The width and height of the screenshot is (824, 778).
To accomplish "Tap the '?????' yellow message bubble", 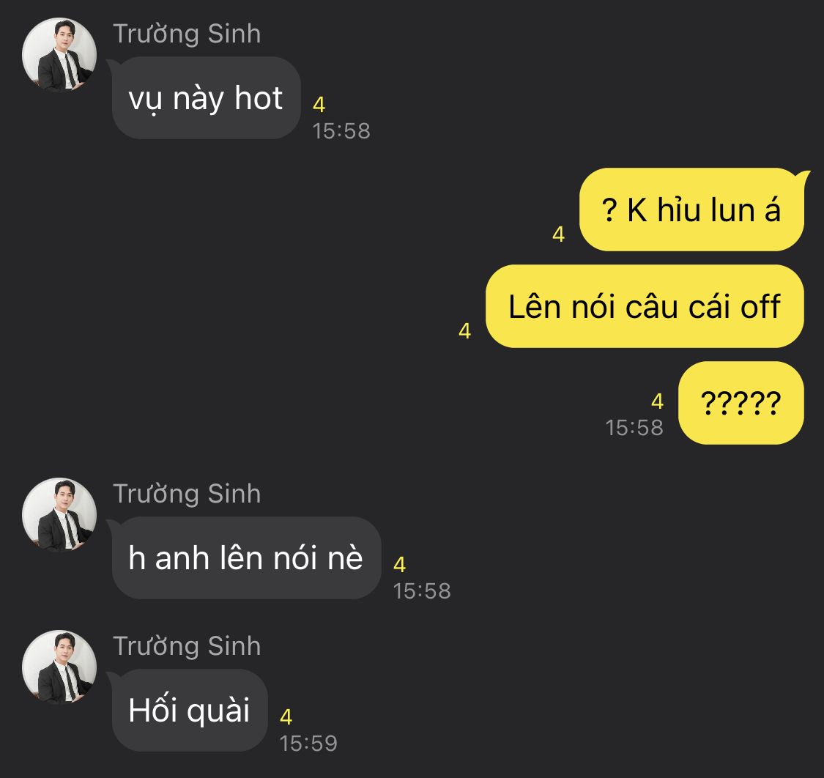I will tap(741, 403).
